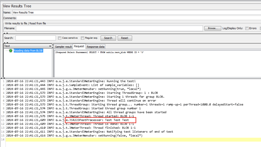Click log line 'JSR223PostProcessor: Test Test Test'
Image resolution: width=261 pixels, height=147 pixels.
67,120
